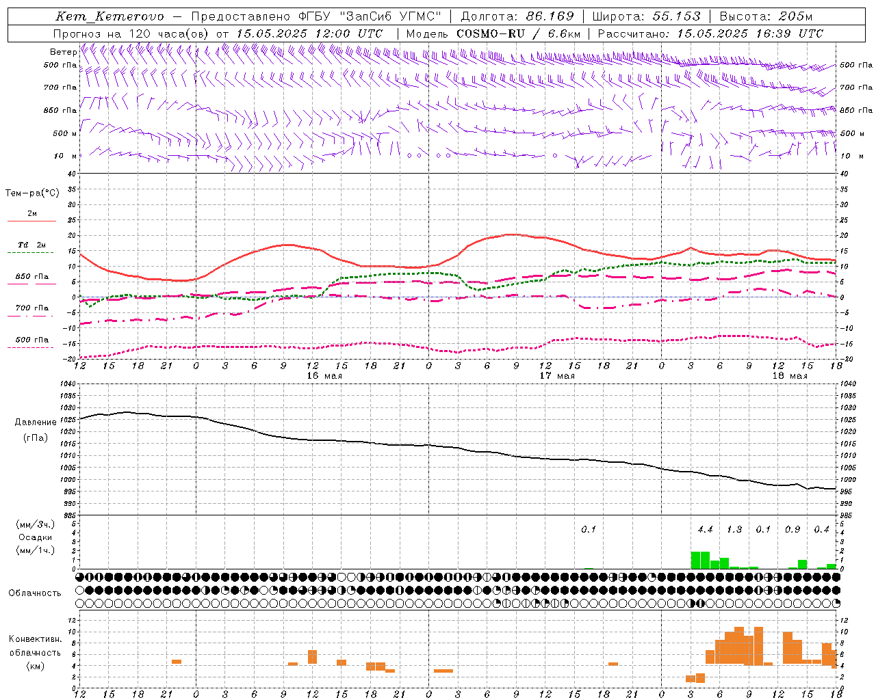Click 'Рассчитано: 15.05.2025 16:39 UTC' timestamp
Image resolution: width=876 pixels, height=700 pixels.
point(710,33)
